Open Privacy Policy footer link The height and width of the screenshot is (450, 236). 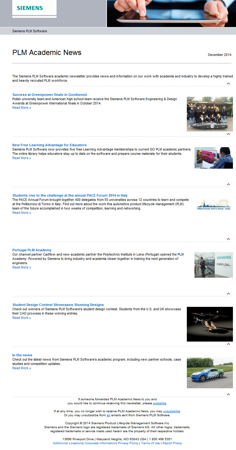(x=128, y=443)
